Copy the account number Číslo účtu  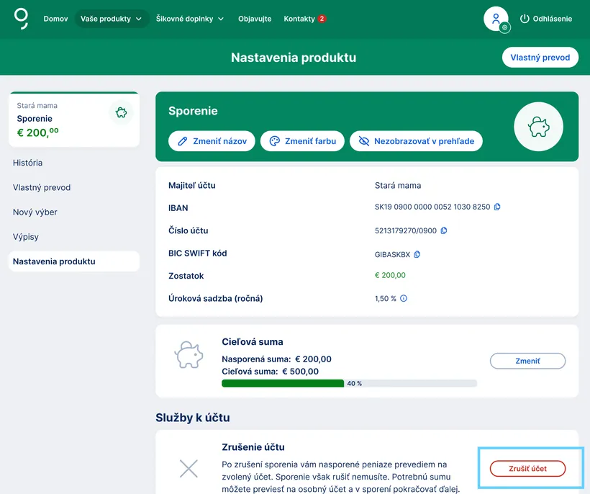[443, 230]
